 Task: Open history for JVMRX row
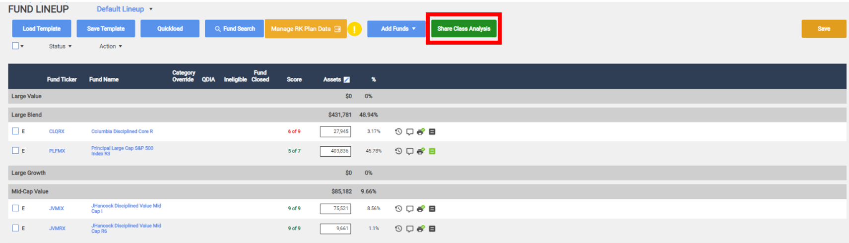pyautogui.click(x=398, y=229)
